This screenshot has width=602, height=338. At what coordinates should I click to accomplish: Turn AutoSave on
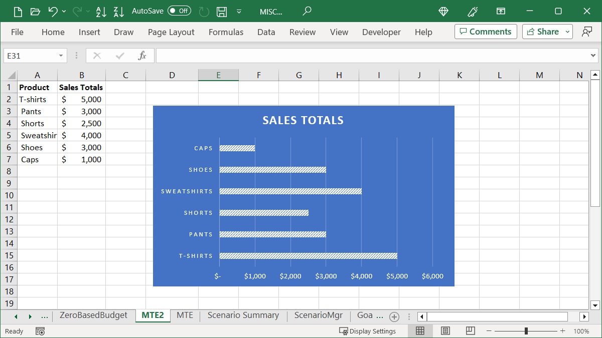tap(179, 11)
